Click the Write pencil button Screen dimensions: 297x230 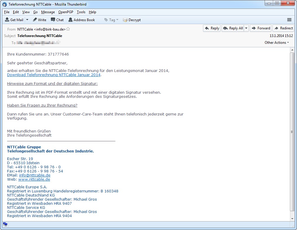point(39,20)
